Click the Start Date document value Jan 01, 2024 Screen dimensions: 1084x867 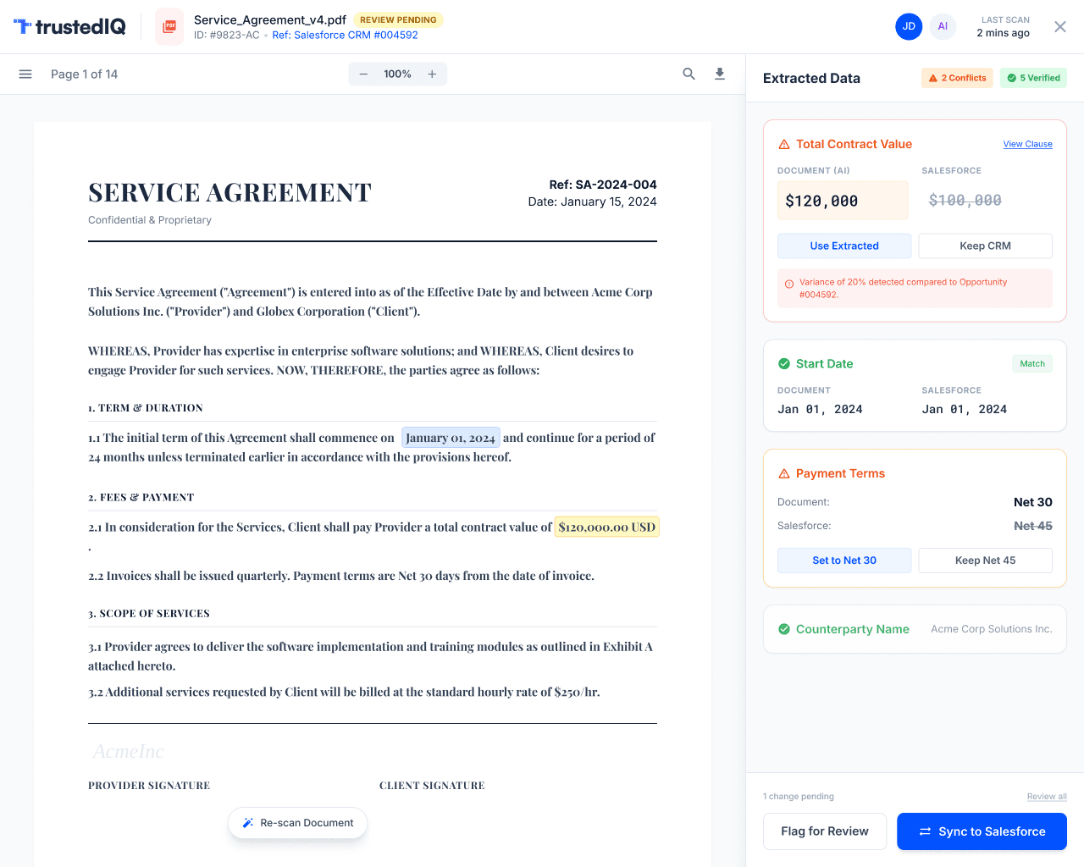click(x=820, y=410)
